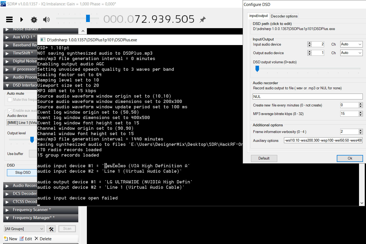Click the pin icon next to frequency
Viewport: 366px width, 244px height.
tap(203, 19)
